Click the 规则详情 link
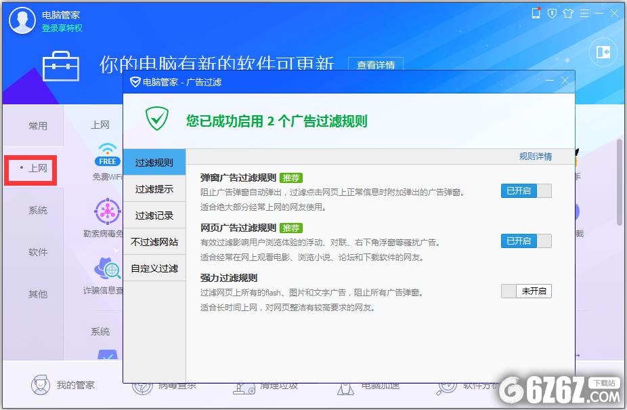Viewport: 627px width, 410px height. [536, 157]
